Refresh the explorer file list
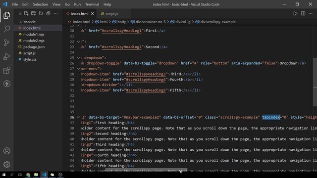The height and width of the screenshot is (178, 317). [x=41, y=13]
